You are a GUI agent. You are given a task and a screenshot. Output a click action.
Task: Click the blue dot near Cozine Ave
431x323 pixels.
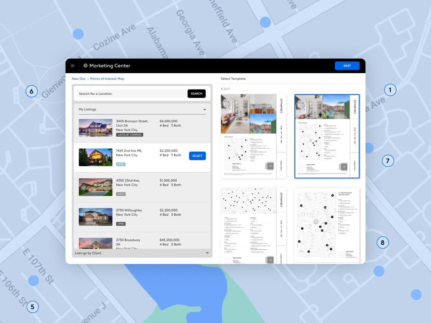[78, 34]
